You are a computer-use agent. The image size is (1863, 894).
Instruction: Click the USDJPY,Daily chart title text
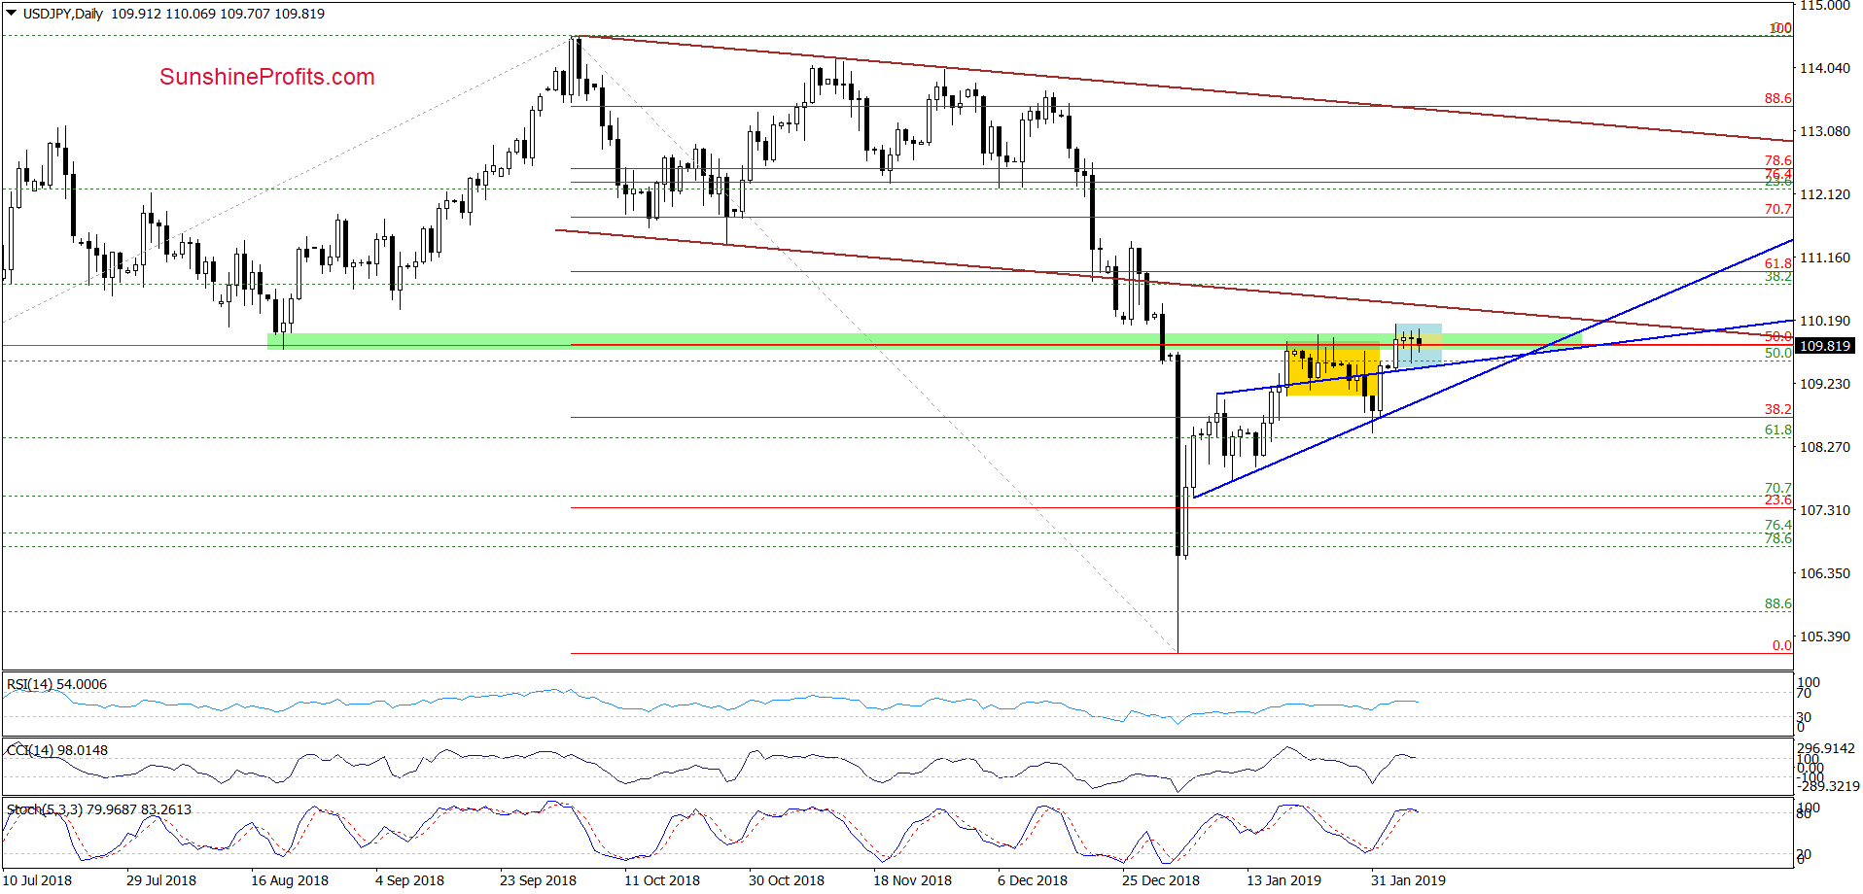[x=63, y=14]
